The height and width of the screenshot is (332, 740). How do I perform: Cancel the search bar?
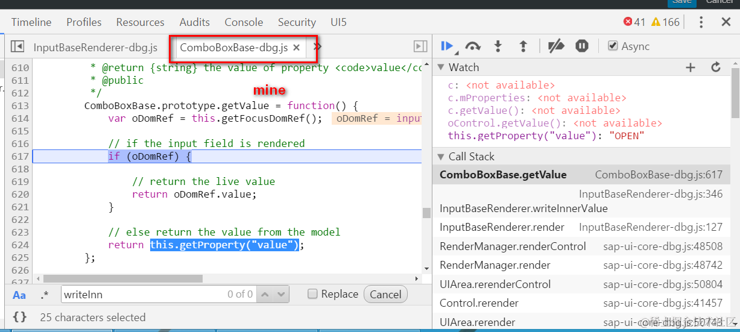385,295
